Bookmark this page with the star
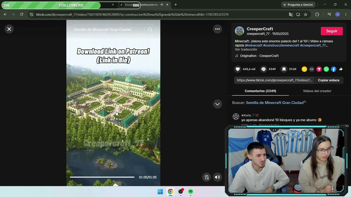The height and width of the screenshot is (197, 351). tap(305, 15)
